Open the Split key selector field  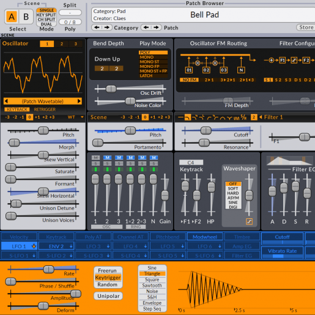click(x=70, y=13)
